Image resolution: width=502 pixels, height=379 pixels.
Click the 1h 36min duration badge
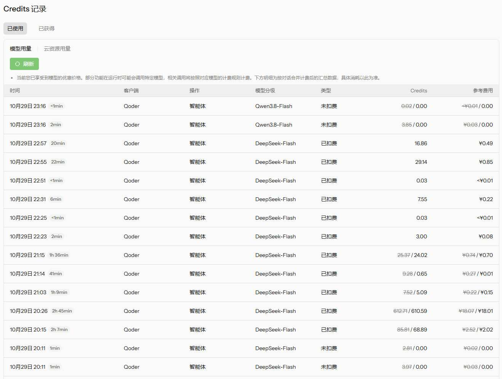(59, 255)
